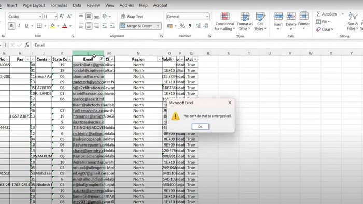Align text right
Image resolution: width=363 pixels, height=204 pixels.
[96, 26]
